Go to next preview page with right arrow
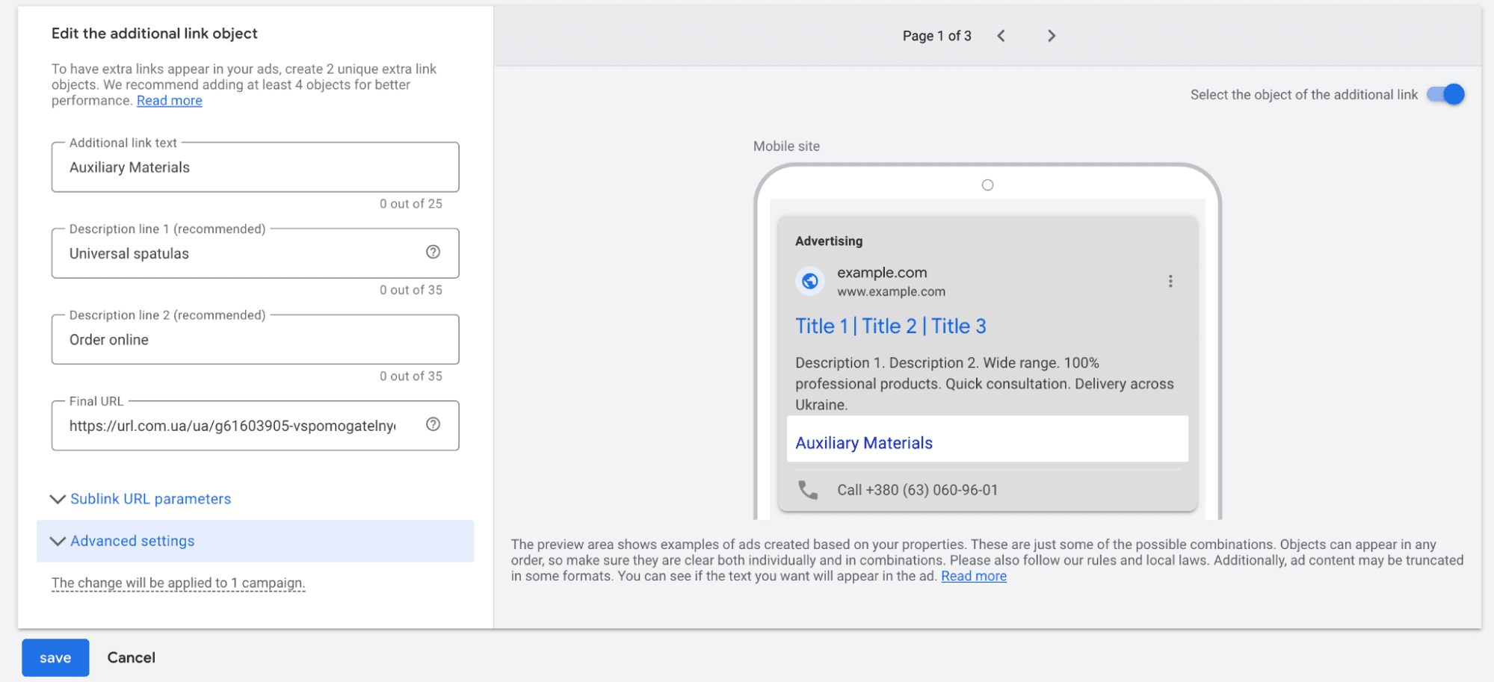Image resolution: width=1494 pixels, height=682 pixels. [x=1052, y=35]
